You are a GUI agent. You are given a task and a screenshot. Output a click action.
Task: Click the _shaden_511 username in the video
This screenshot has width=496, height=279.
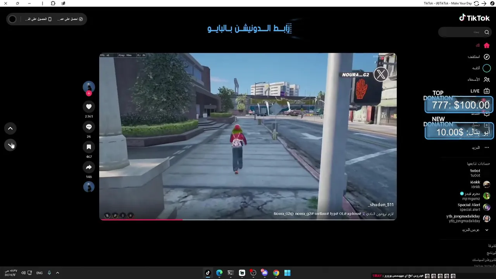click(381, 205)
